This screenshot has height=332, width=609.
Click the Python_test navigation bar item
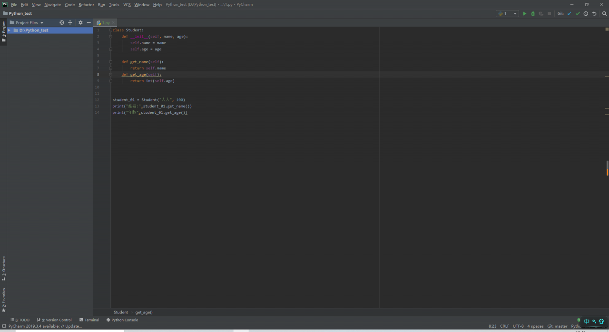tap(18, 14)
